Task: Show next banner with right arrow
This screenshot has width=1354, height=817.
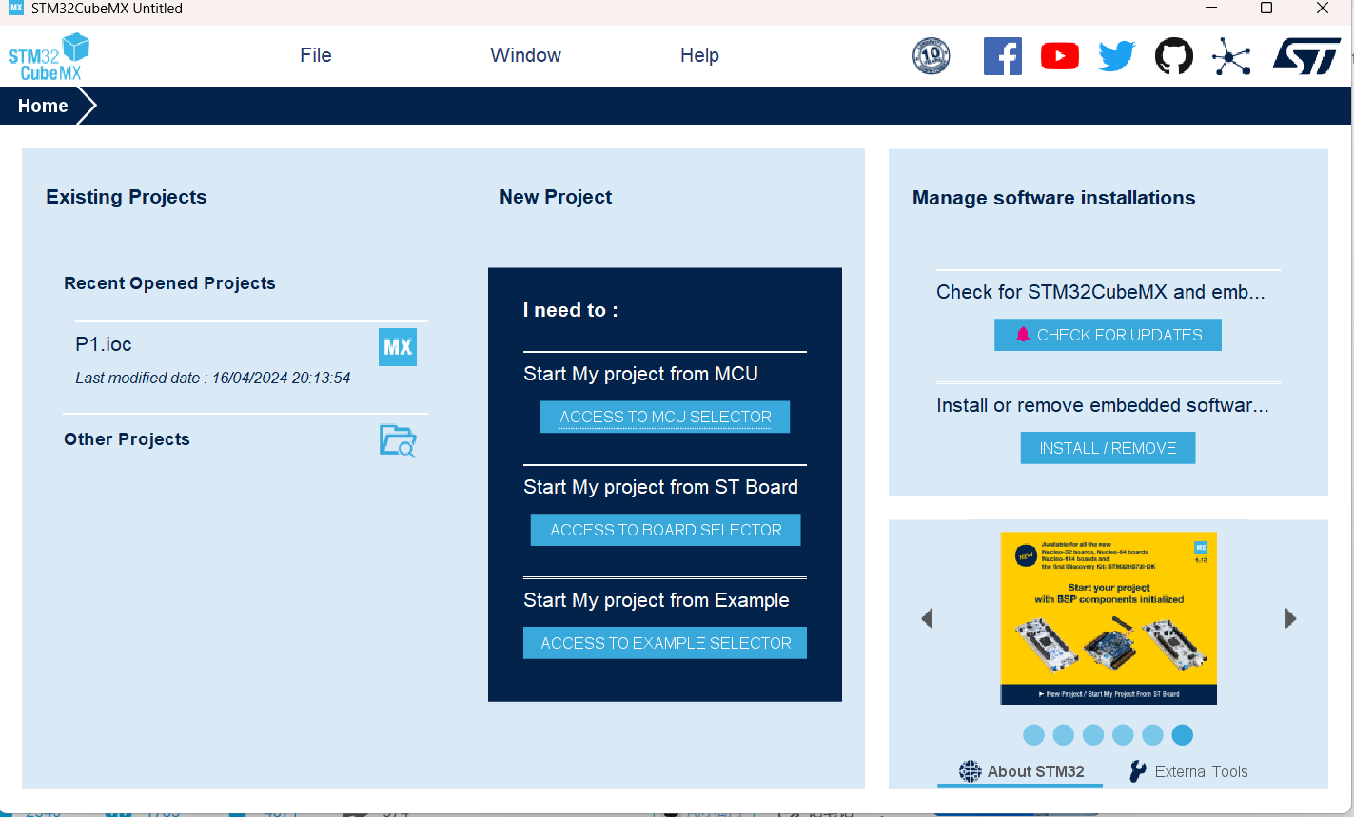Action: (1290, 618)
